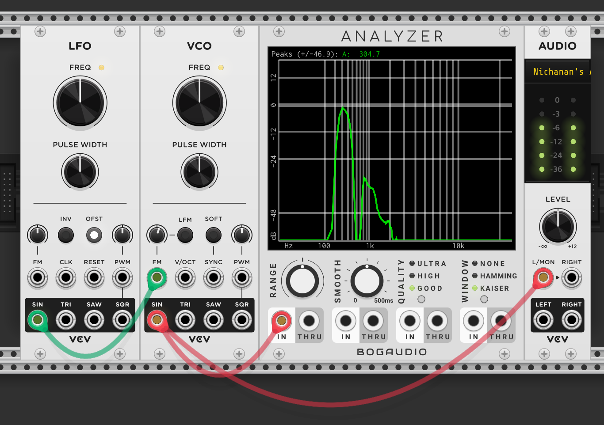The height and width of the screenshot is (425, 604).
Task: Click the LFO SIN output jack
Action: [38, 319]
